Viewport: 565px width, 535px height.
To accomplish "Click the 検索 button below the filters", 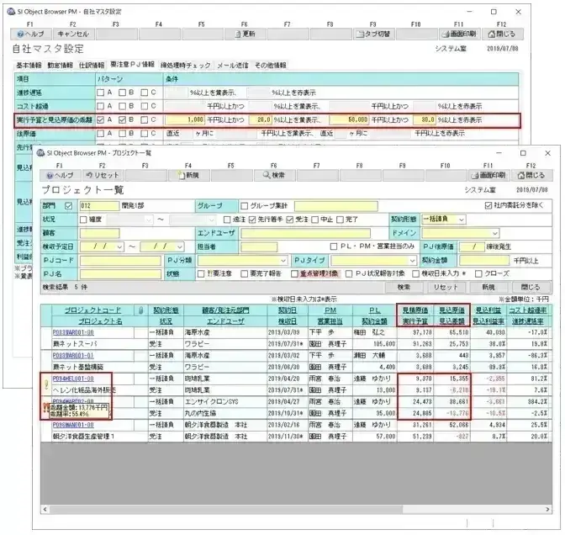I will 404,288.
